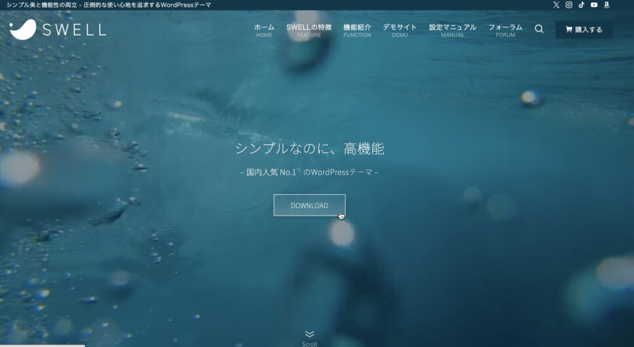Select 機能紹介 (FUNCTION) in navigation
Image resolution: width=634 pixels, height=347 pixels.
[x=357, y=30]
